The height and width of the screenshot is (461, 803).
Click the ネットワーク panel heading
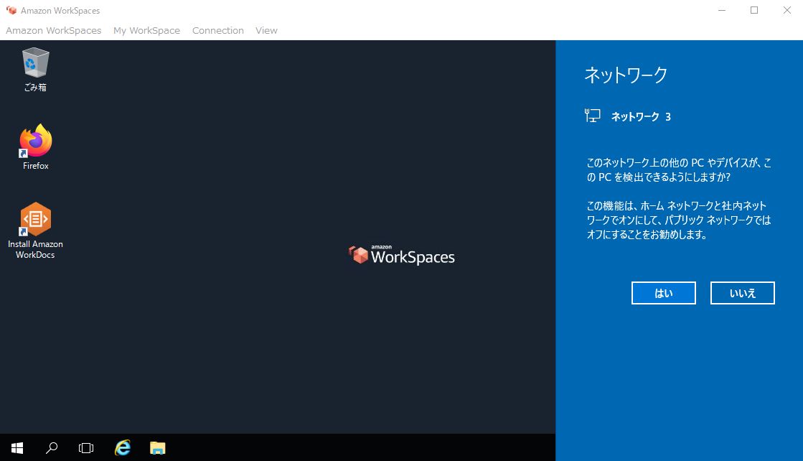626,75
